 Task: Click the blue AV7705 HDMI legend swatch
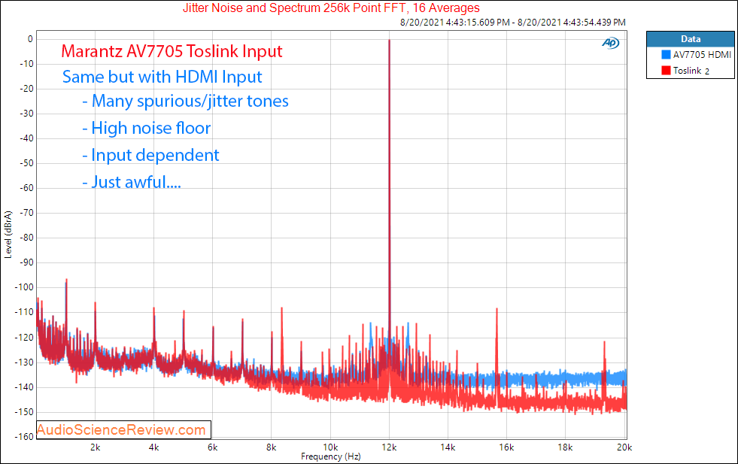[x=666, y=55]
